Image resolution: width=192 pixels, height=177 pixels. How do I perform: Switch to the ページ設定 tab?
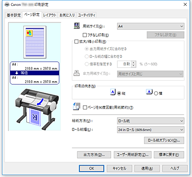(32, 15)
